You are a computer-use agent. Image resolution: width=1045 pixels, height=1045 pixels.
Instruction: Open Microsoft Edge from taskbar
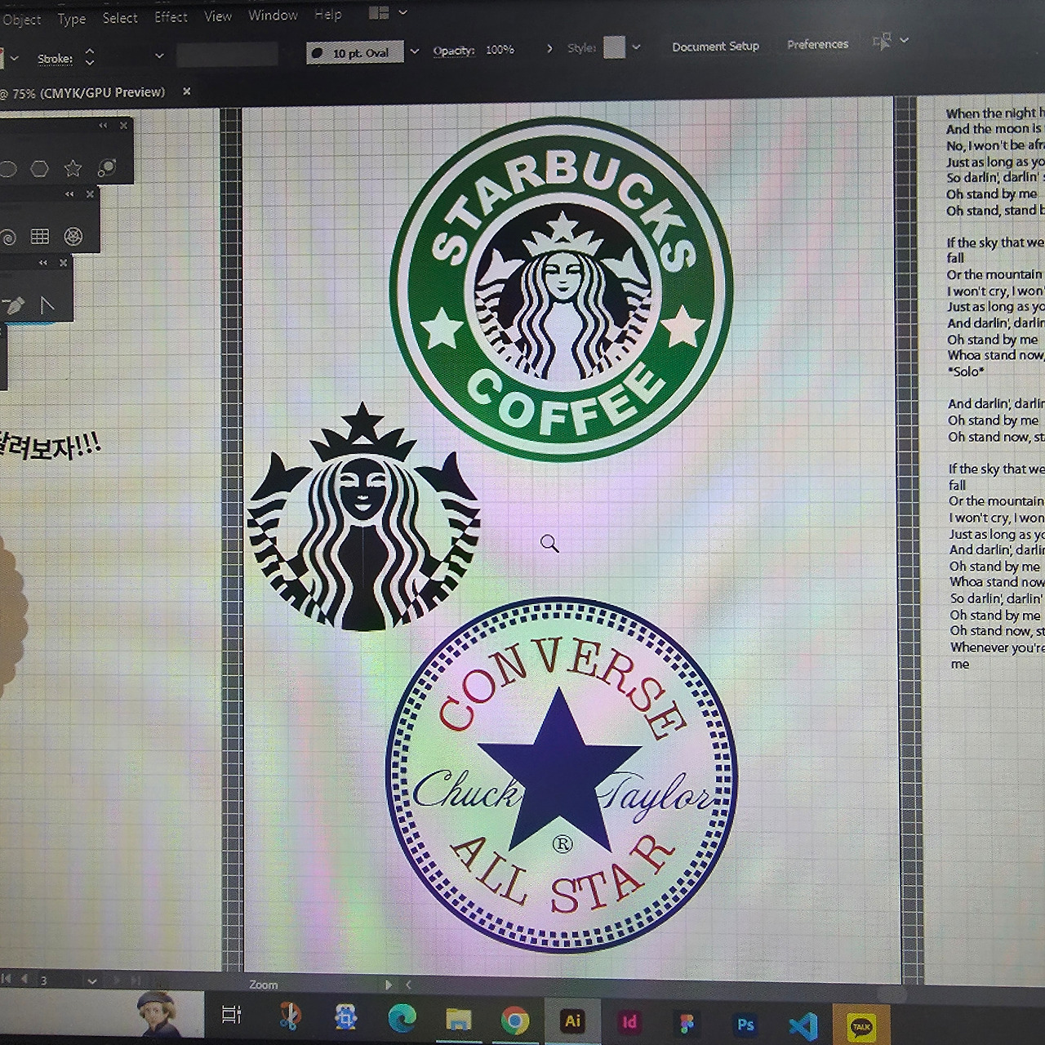coord(402,1018)
